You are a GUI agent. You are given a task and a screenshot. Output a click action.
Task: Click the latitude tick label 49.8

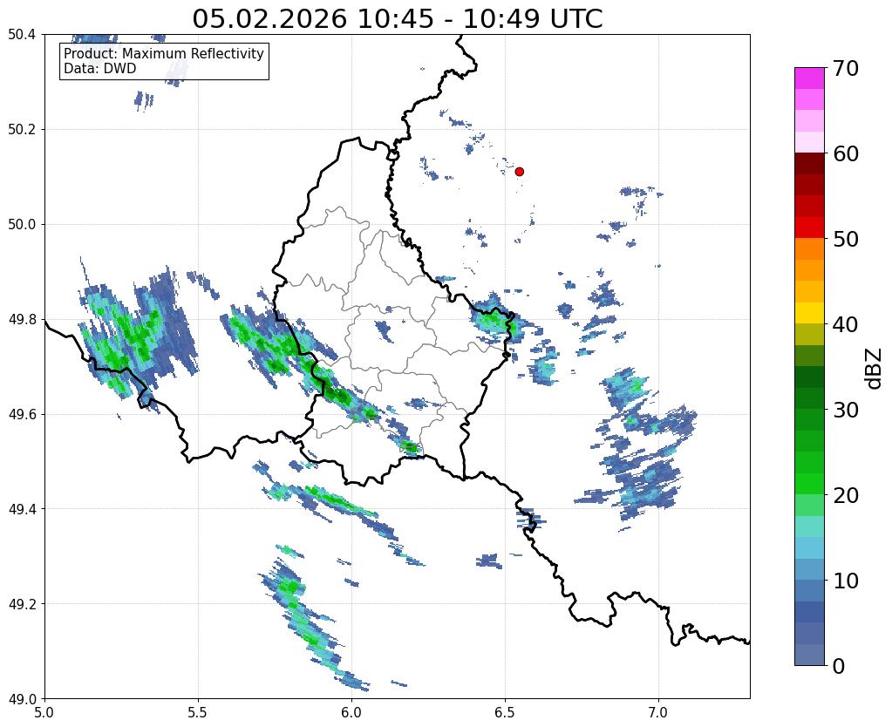pyautogui.click(x=22, y=320)
